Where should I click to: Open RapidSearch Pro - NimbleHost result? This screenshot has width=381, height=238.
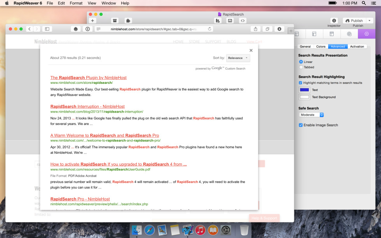pos(80,199)
